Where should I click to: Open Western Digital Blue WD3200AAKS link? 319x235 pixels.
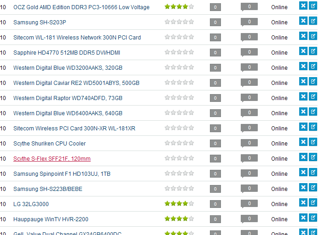pos(68,68)
